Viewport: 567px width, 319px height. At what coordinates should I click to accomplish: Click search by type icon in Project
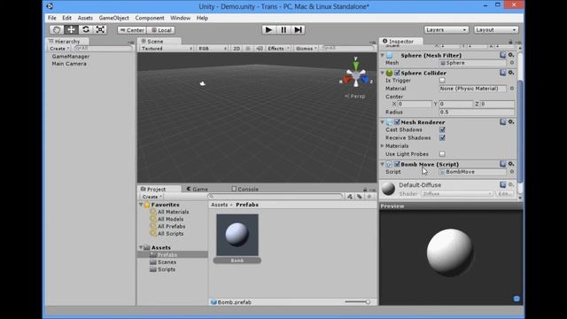tap(350, 197)
